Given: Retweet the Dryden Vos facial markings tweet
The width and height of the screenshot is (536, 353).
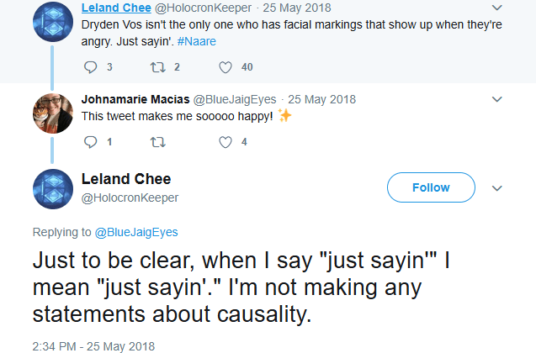Looking at the screenshot, I should (x=158, y=67).
